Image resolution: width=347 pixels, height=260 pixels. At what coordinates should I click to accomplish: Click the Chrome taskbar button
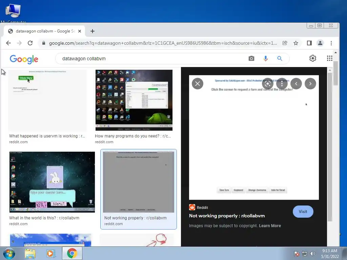(x=72, y=253)
